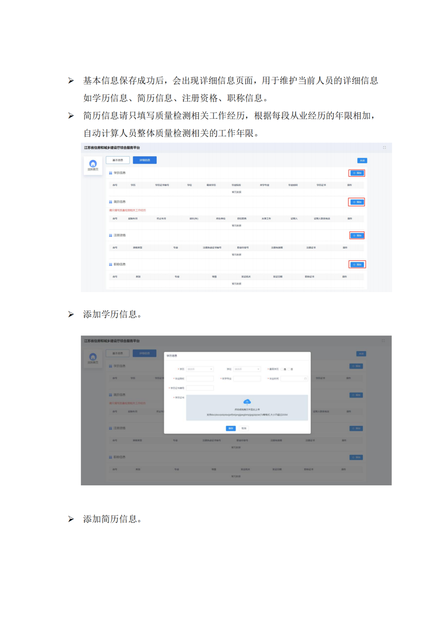Click 添加 in the undimmed 学历信息 section

tap(356, 173)
